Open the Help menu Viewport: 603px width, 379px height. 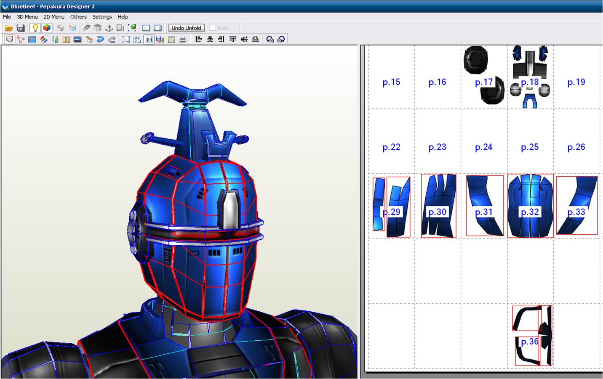123,17
